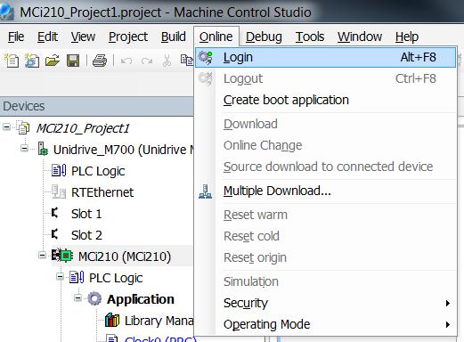
Task: Click the MCi210_Project1 project icon
Action: point(23,127)
